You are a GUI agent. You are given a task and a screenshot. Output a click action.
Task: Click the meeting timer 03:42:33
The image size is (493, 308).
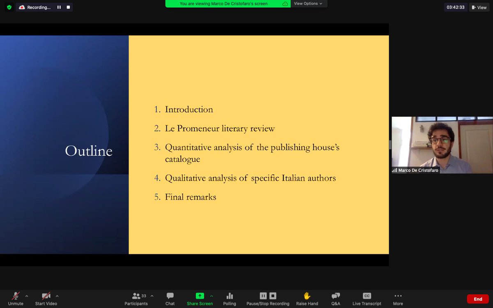(456, 7)
